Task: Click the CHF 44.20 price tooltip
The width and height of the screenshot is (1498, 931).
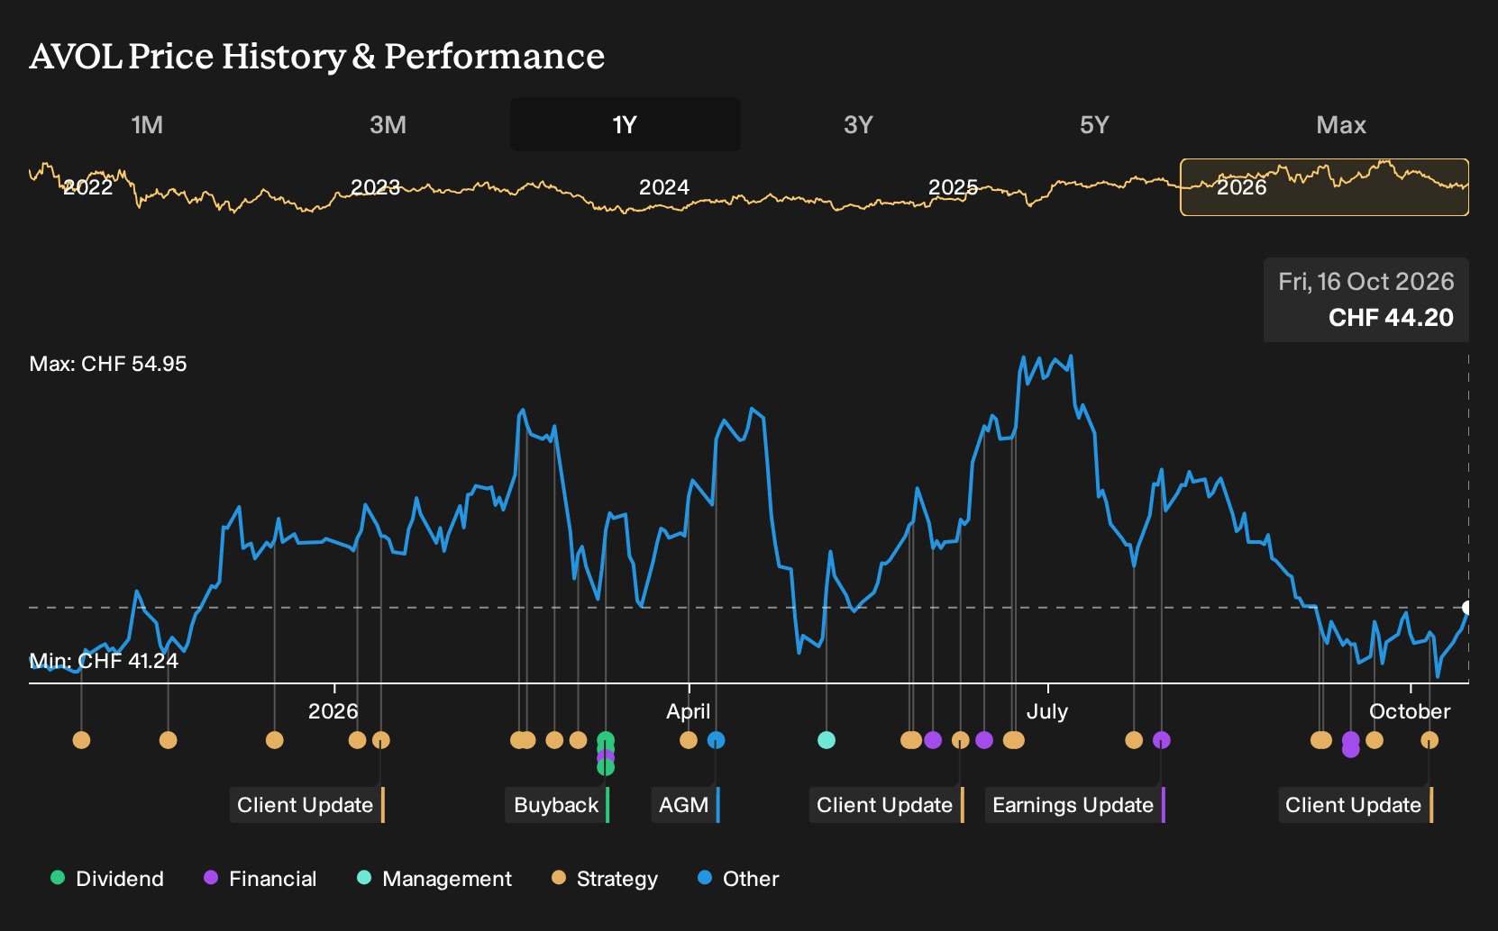Action: coord(1366,300)
